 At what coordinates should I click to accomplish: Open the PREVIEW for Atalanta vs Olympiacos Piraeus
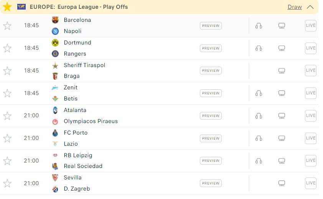coord(211,116)
